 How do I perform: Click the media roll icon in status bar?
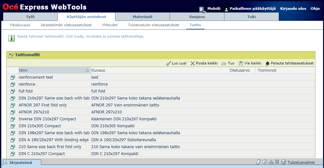tap(264, 162)
